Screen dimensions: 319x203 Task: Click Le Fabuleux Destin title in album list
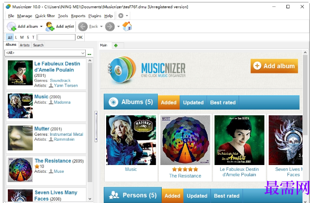57,67
